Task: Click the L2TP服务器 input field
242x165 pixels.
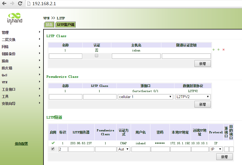Action: (x=81, y=149)
